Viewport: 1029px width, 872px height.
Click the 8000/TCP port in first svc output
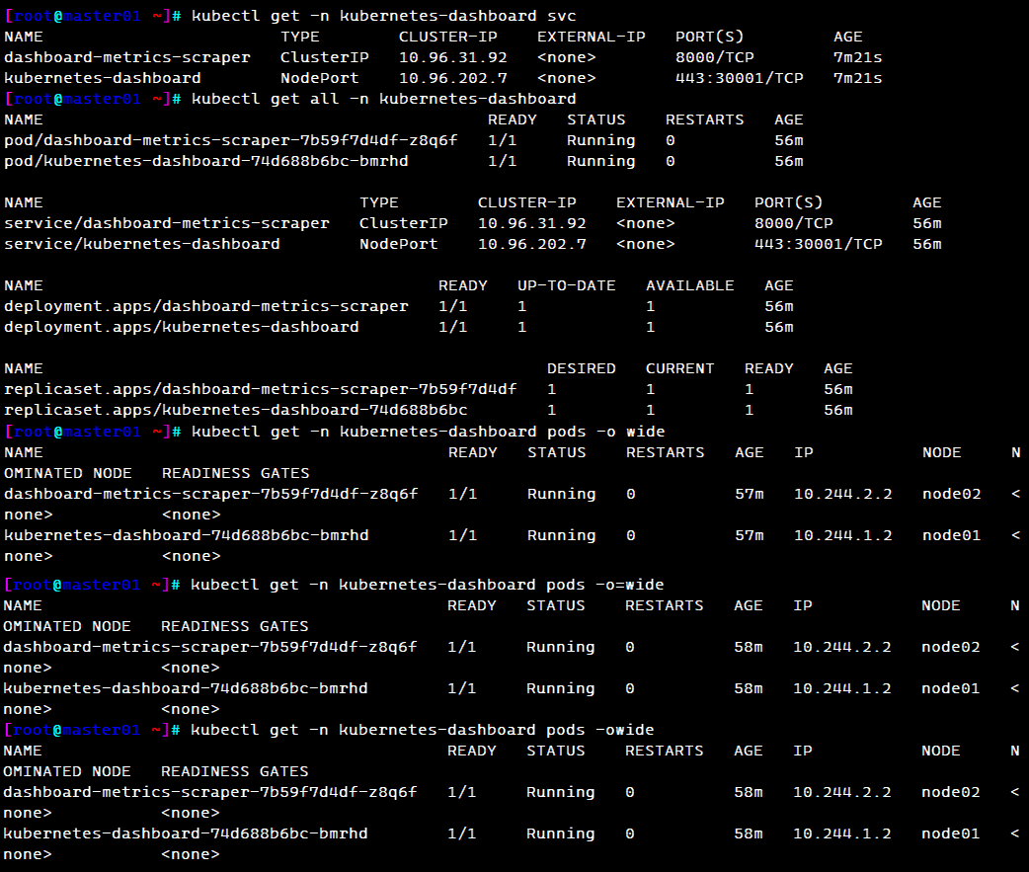715,57
